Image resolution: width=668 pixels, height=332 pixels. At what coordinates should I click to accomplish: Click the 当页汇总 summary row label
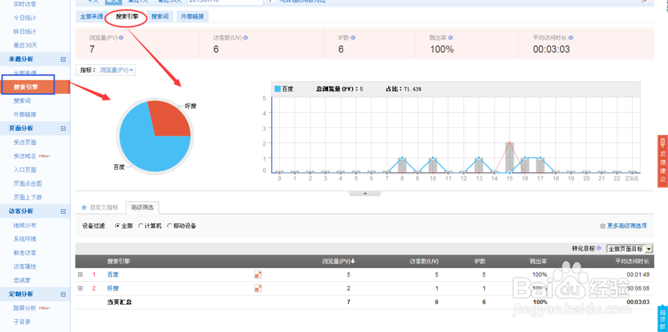pos(120,302)
